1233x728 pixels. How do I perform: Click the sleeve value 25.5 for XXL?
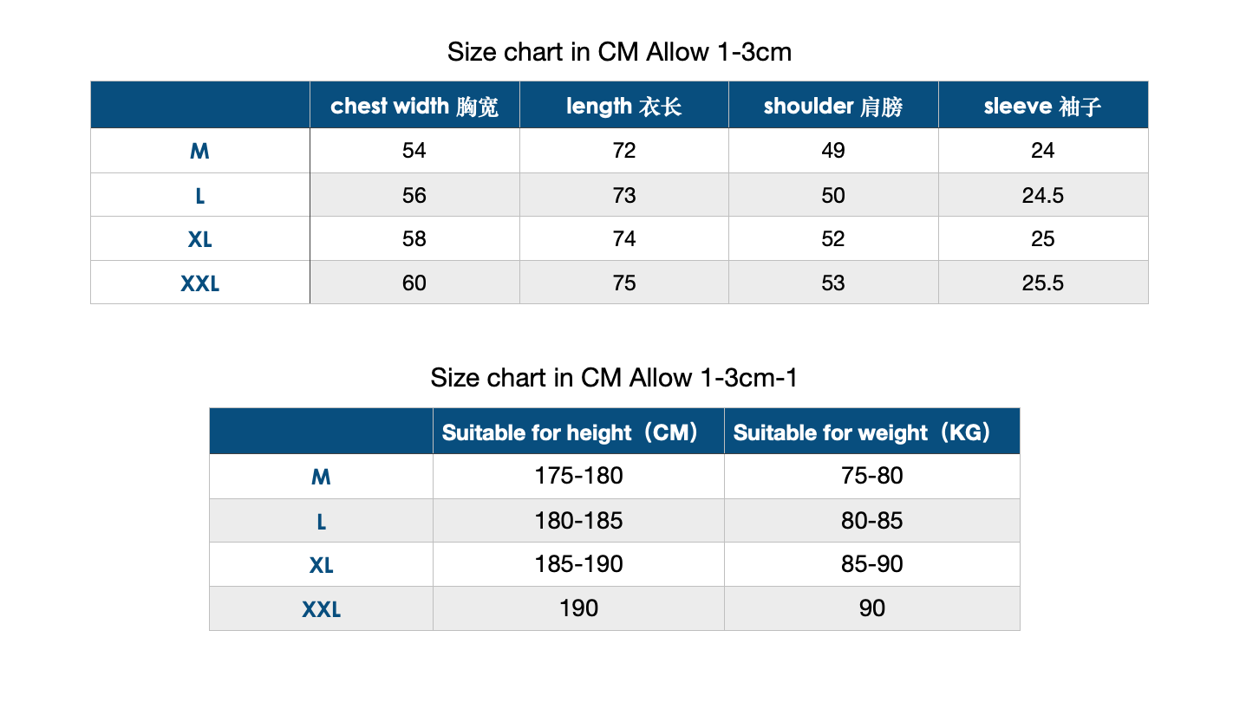(x=1043, y=283)
